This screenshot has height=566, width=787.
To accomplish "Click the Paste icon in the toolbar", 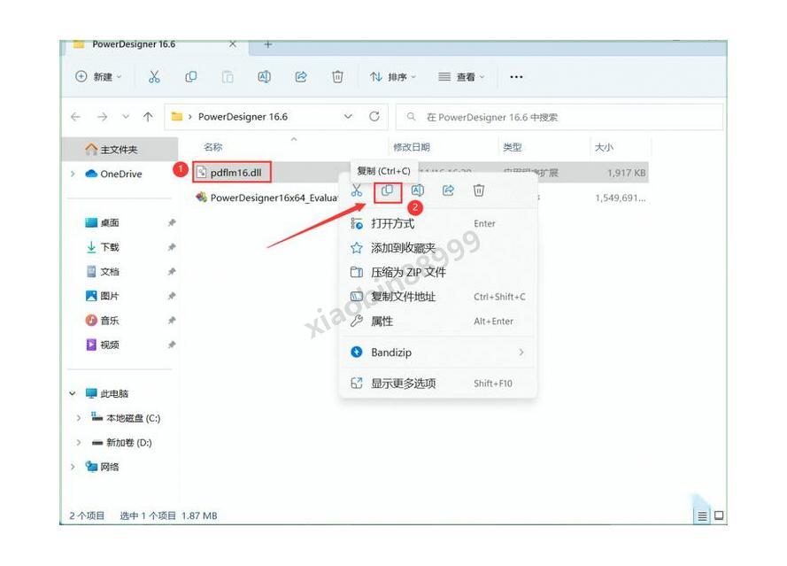I will pos(228,77).
